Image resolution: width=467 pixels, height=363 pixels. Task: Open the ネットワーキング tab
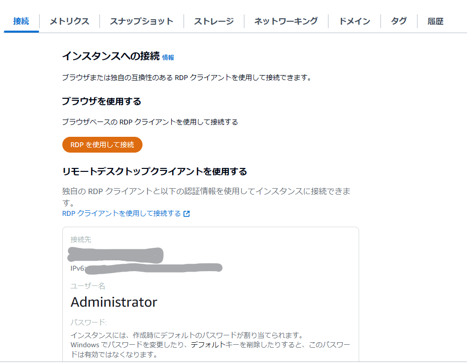pyautogui.click(x=286, y=21)
